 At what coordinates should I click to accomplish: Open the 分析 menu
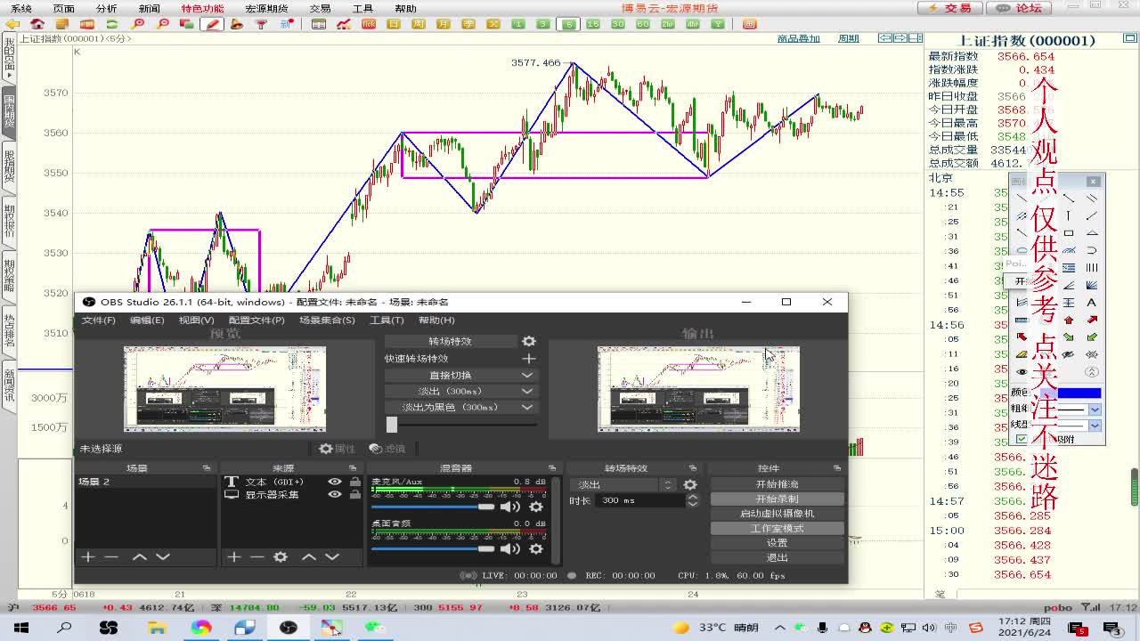pos(106,8)
